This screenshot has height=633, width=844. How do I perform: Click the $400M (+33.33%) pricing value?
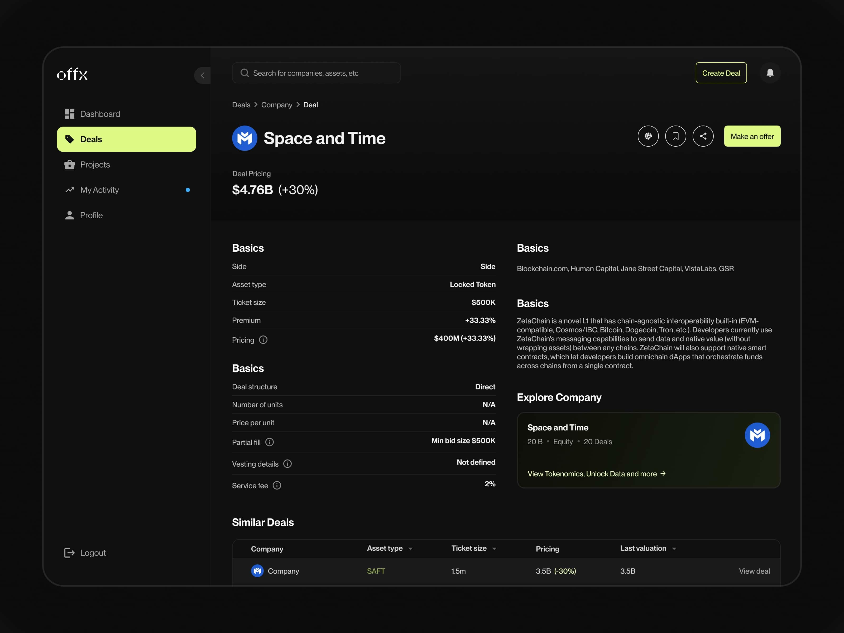(465, 338)
